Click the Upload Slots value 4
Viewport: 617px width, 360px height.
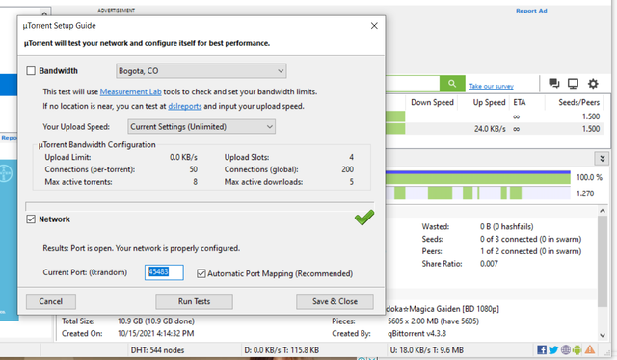[351, 157]
